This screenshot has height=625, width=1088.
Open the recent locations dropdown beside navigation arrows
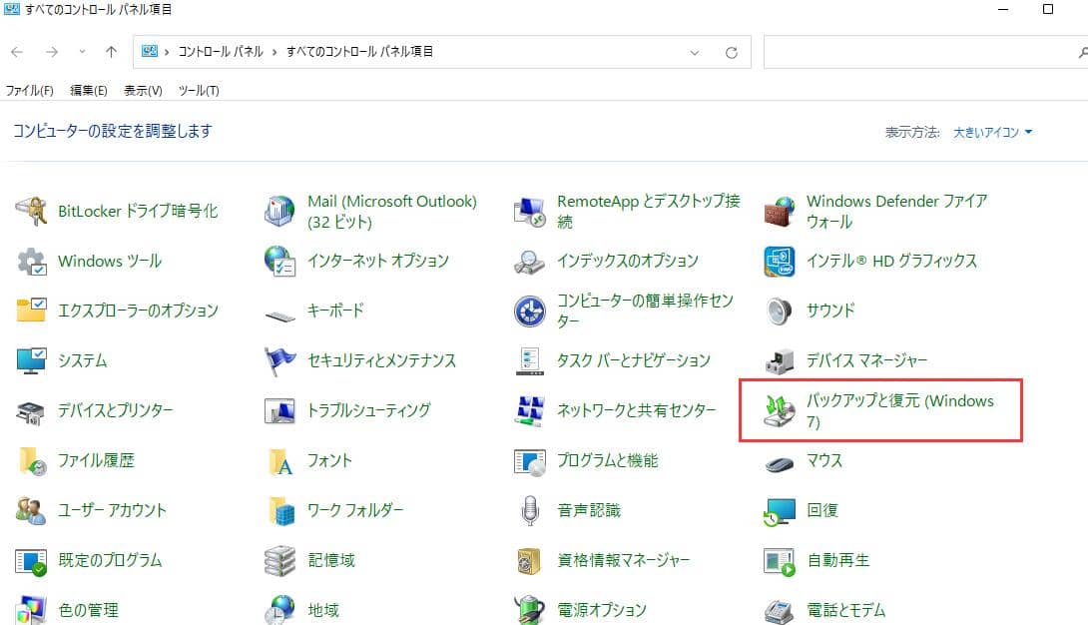pos(82,52)
